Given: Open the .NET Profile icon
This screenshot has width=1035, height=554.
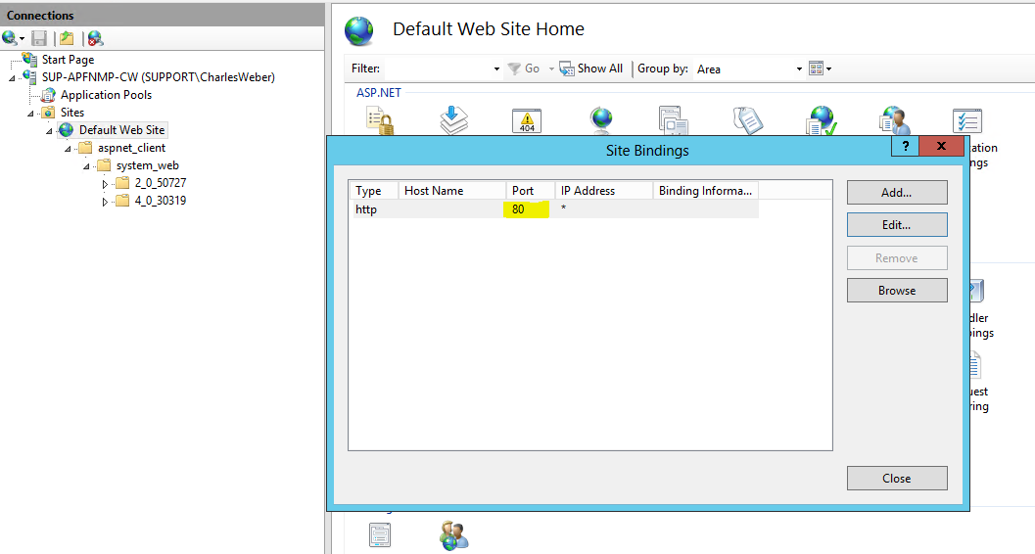Looking at the screenshot, I should coord(674,120).
